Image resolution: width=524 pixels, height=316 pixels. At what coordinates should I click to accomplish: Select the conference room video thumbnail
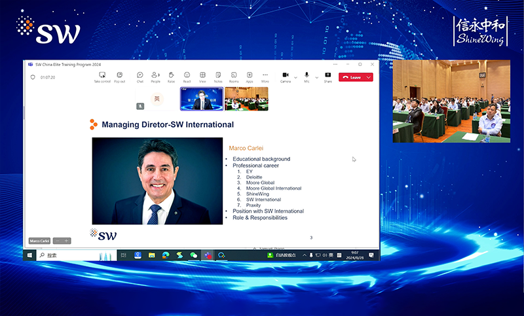click(246, 99)
